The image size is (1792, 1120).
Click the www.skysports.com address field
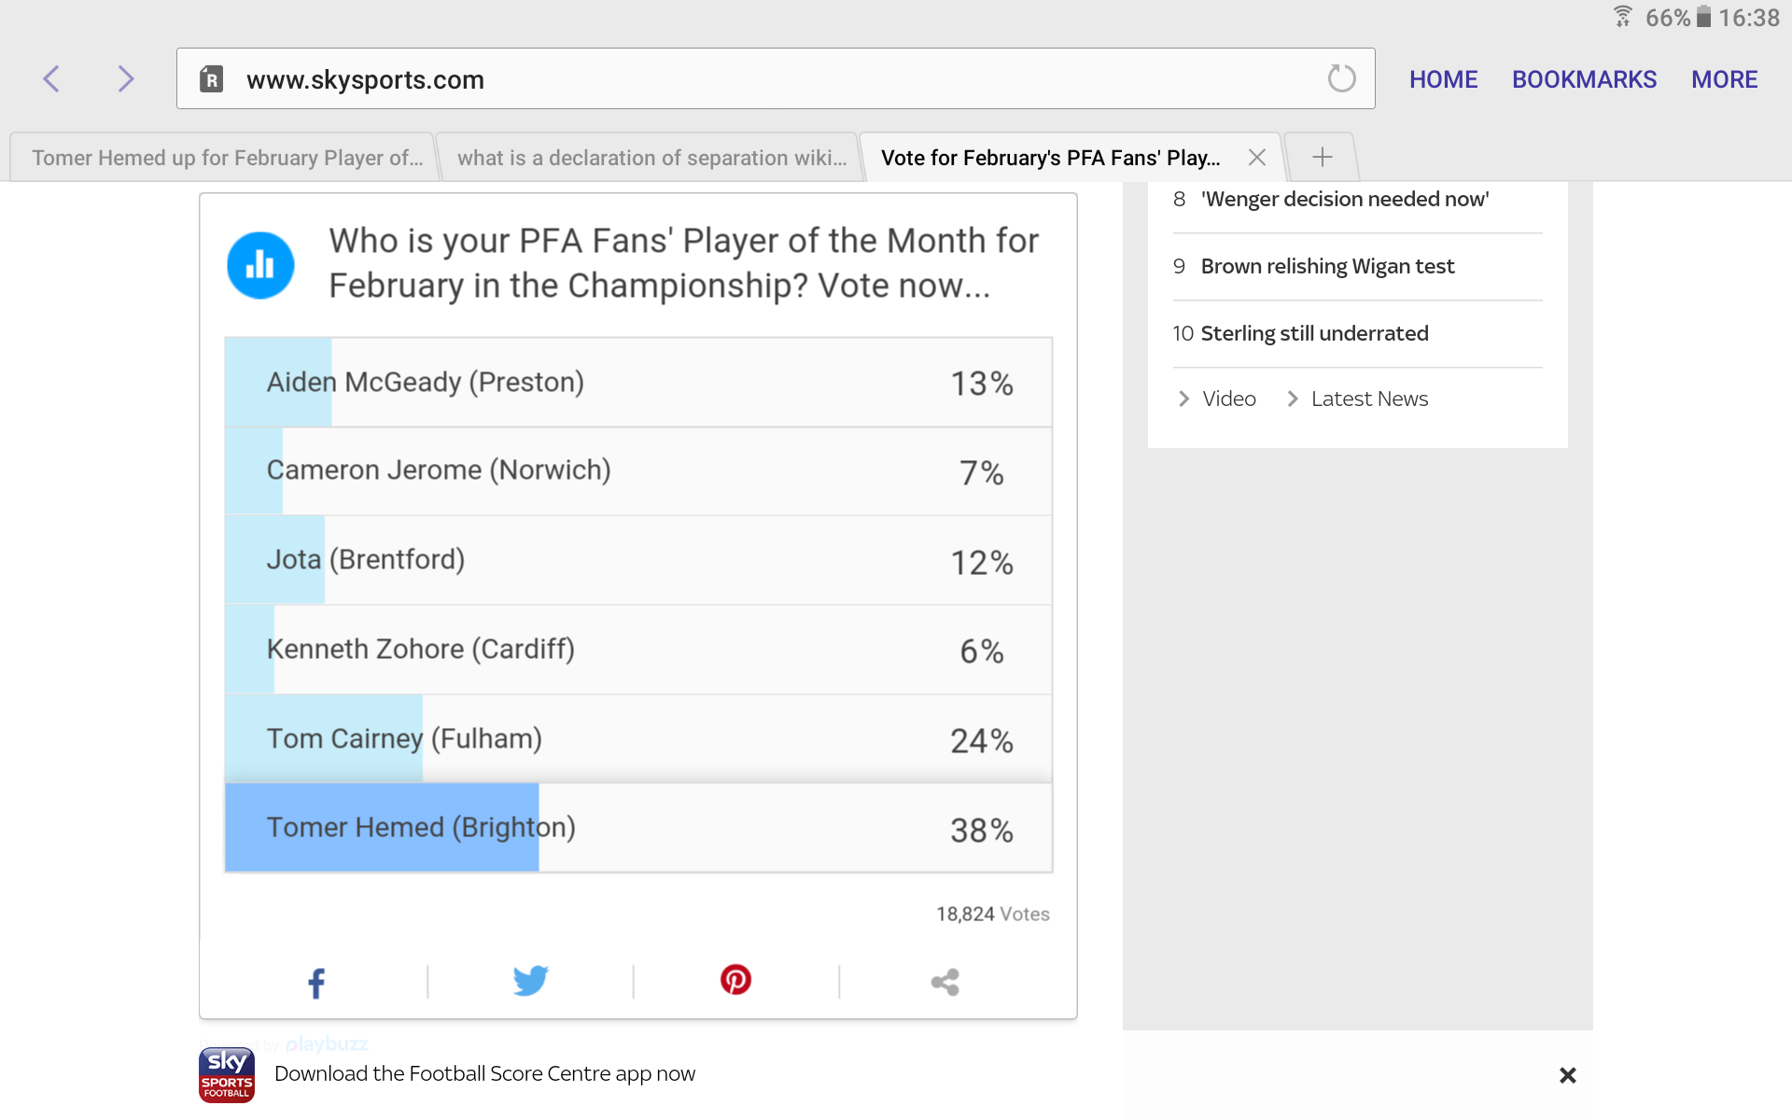tap(775, 79)
